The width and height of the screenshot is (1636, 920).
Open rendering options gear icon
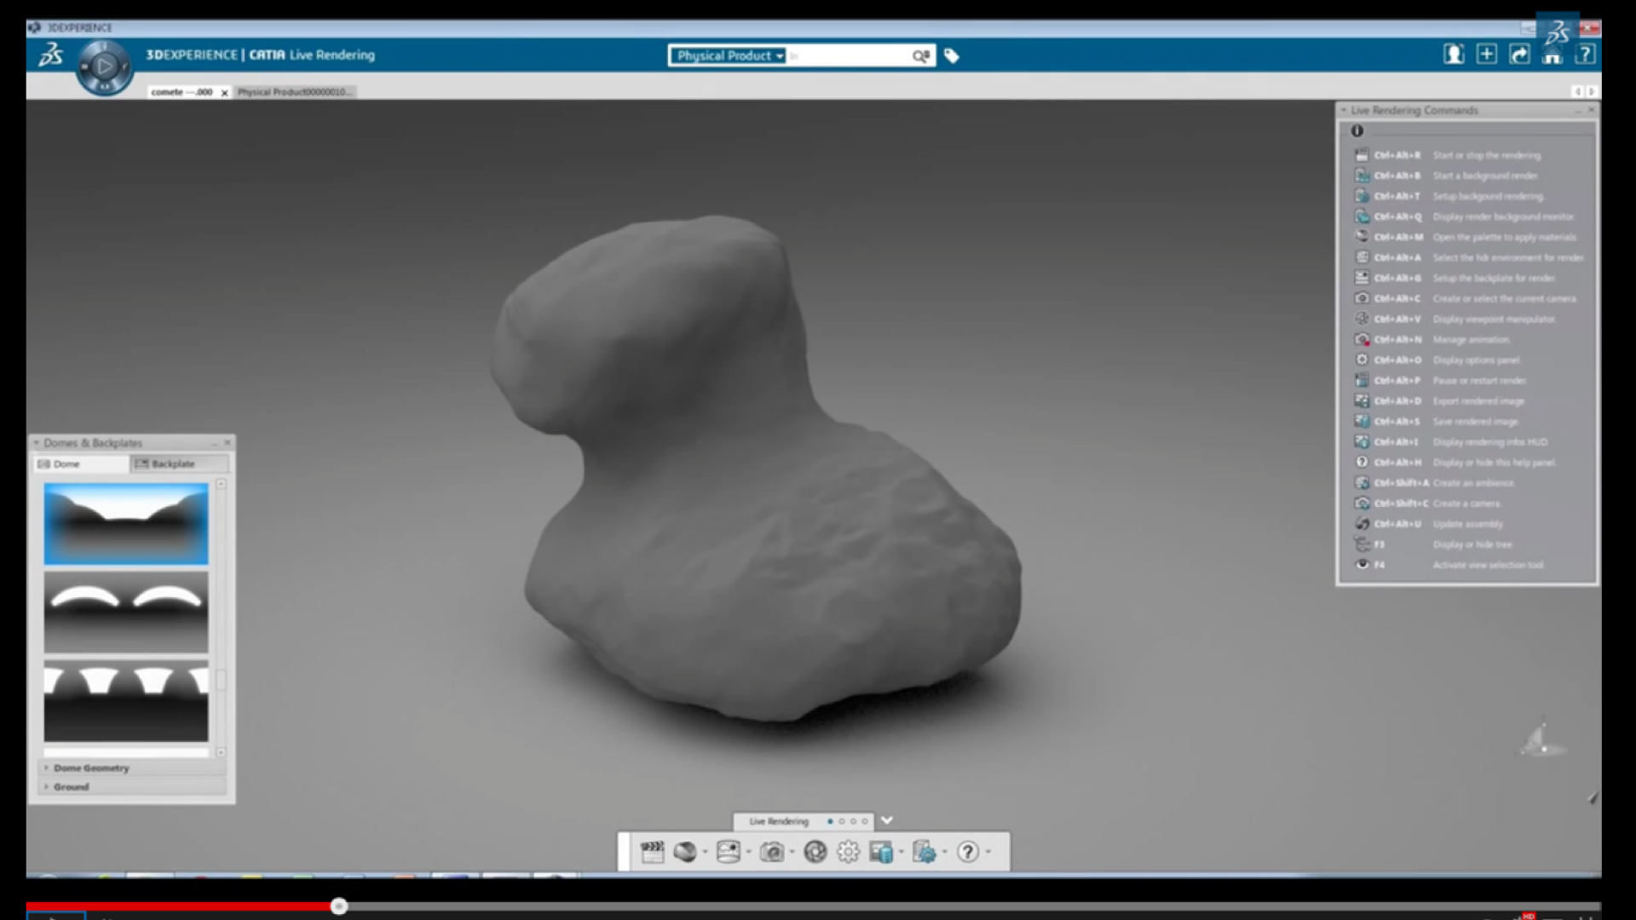[848, 852]
